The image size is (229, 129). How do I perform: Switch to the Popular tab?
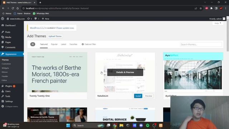(x=54, y=44)
